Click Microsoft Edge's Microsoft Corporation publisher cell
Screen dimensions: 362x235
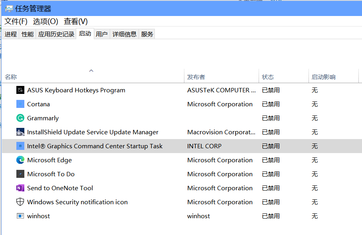tap(220, 160)
